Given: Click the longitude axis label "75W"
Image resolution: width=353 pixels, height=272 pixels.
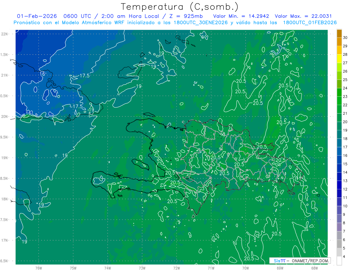Looking at the screenshot, I should (73, 268).
